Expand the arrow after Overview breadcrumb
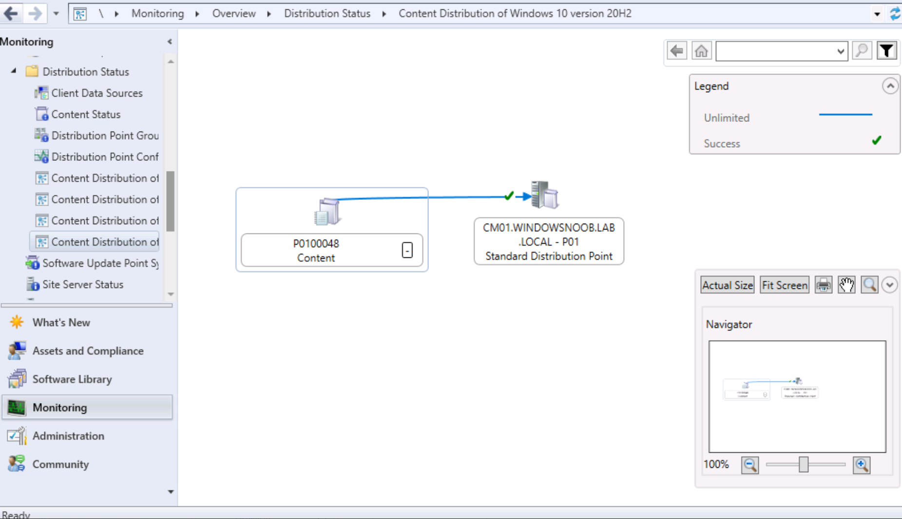 [x=269, y=14]
